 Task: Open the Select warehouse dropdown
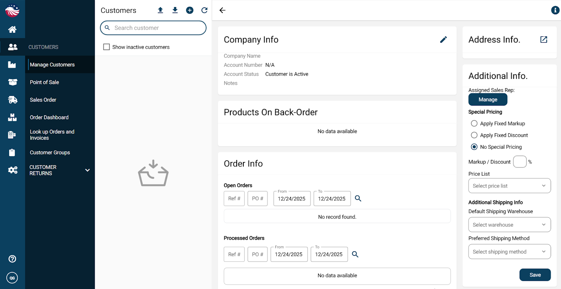509,225
